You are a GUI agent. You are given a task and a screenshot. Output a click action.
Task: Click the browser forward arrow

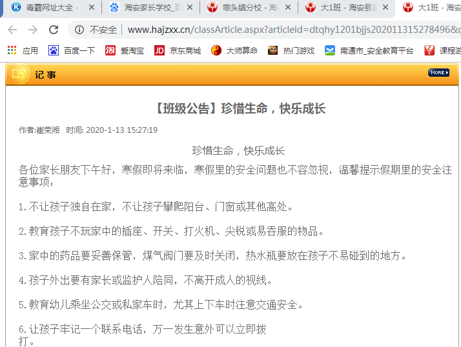tap(33, 30)
